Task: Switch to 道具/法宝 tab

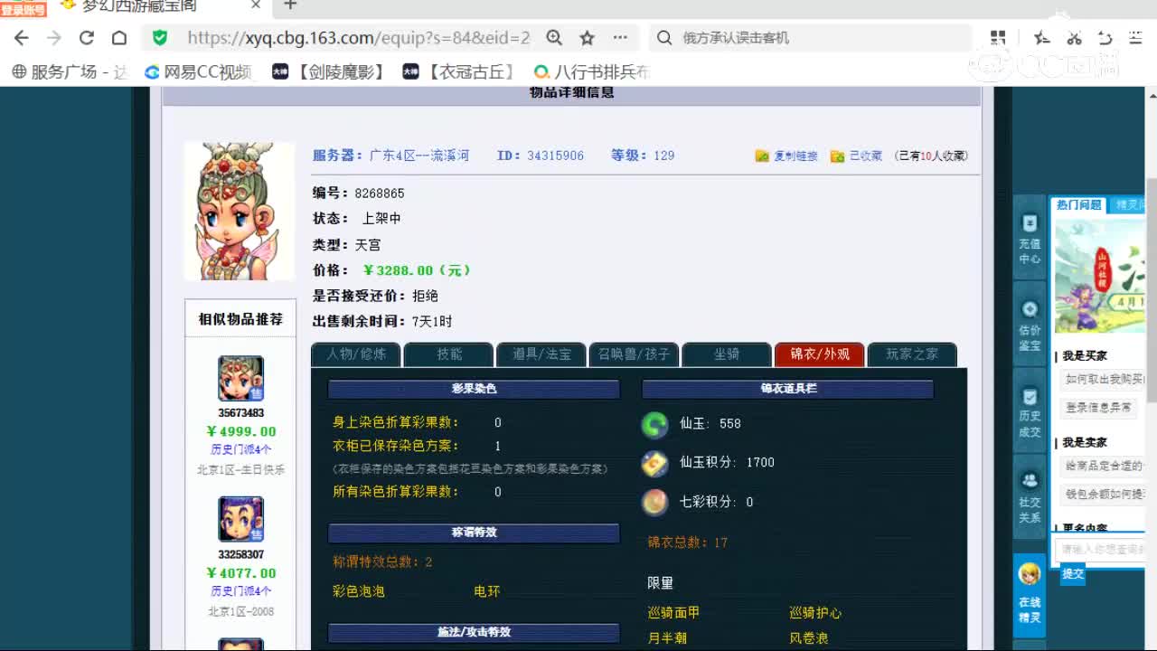Action: point(541,354)
